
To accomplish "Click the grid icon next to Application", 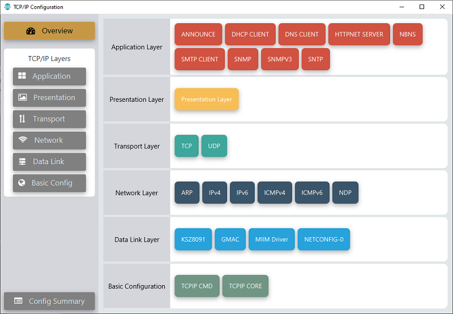I will coord(22,76).
